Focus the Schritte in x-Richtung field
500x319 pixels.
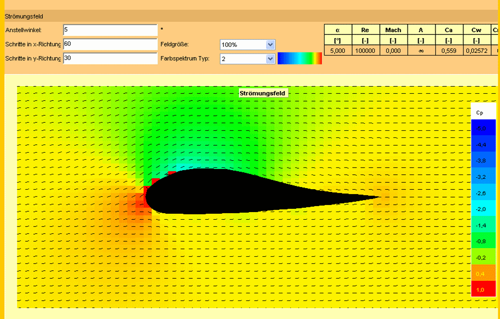[x=110, y=44]
